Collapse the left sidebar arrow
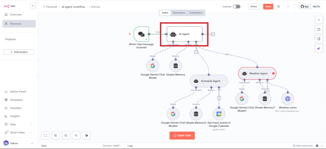This screenshot has width=326, height=149. [38, 77]
